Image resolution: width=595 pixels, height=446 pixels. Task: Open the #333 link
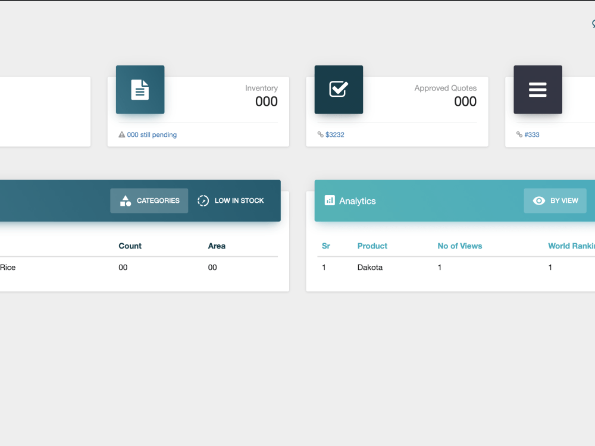click(531, 134)
